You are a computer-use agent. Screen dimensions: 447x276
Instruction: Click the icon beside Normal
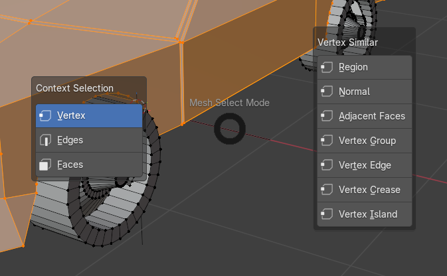coord(327,92)
